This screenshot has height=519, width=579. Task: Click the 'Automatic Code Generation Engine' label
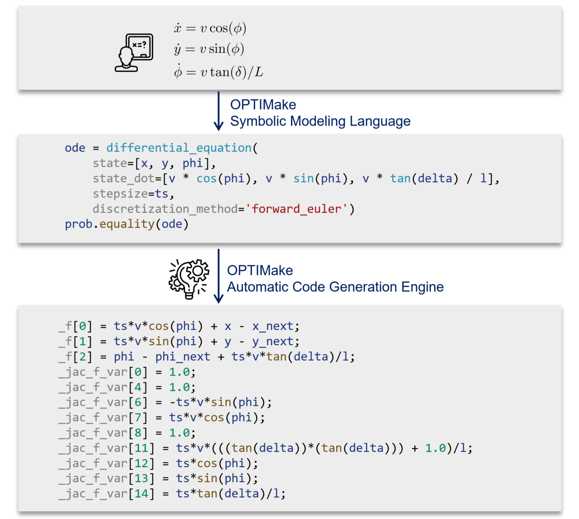point(335,287)
